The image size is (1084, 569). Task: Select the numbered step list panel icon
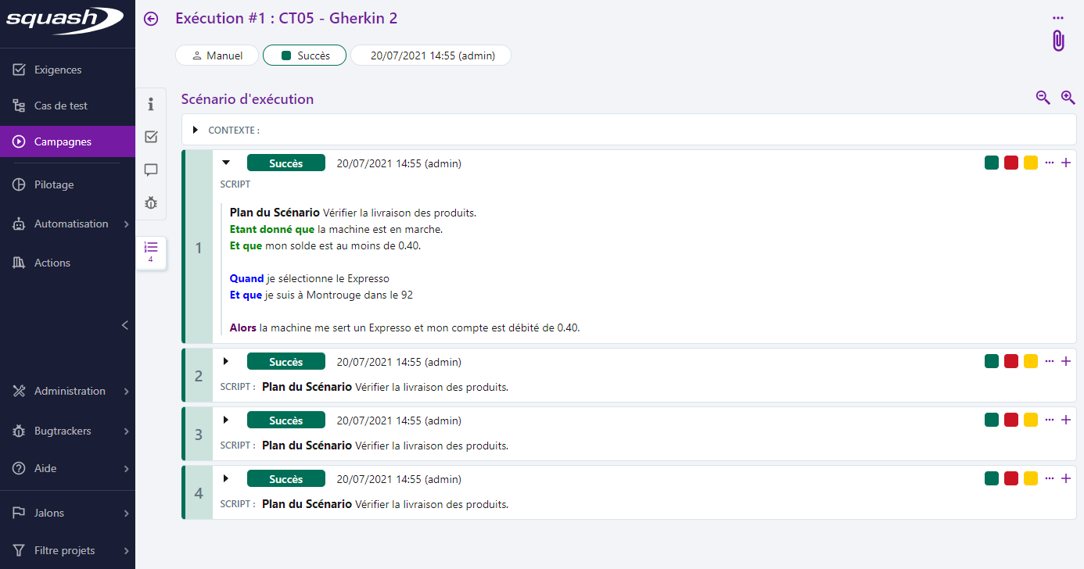tap(150, 248)
